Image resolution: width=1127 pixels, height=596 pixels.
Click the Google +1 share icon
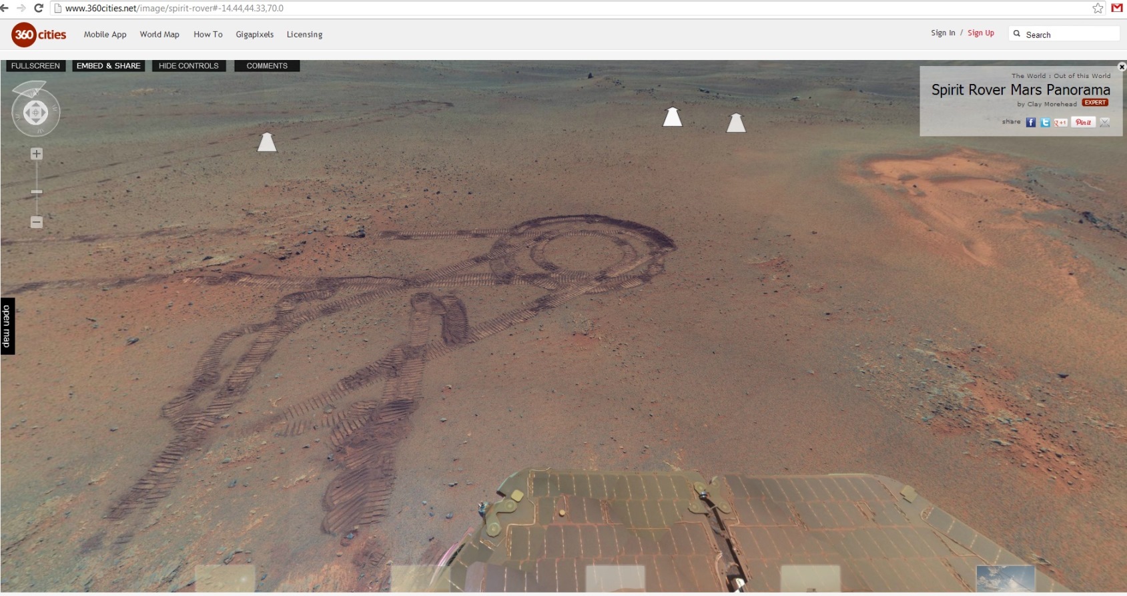click(x=1060, y=123)
